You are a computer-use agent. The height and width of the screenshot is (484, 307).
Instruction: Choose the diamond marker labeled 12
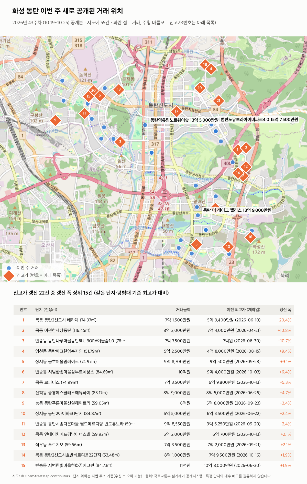click(x=246, y=166)
